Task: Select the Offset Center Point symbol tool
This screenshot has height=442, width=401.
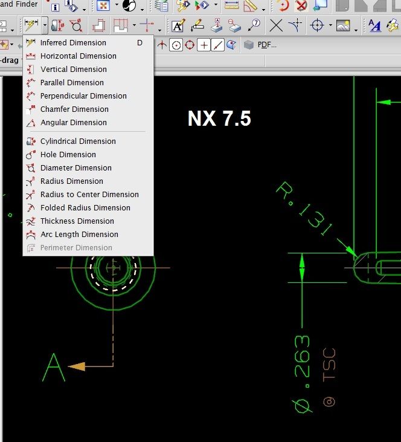Action: [x=296, y=25]
